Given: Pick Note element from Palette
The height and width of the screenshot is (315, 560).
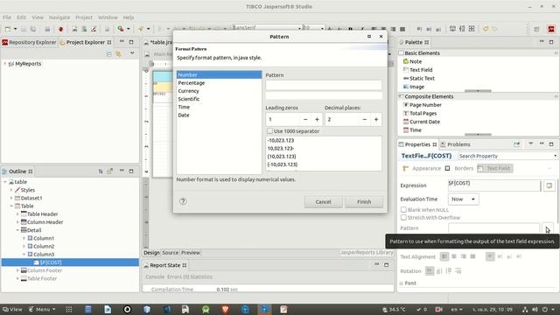Looking at the screenshot, I should pyautogui.click(x=412, y=61).
